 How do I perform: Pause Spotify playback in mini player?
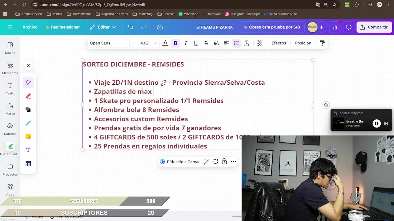click(x=376, y=123)
